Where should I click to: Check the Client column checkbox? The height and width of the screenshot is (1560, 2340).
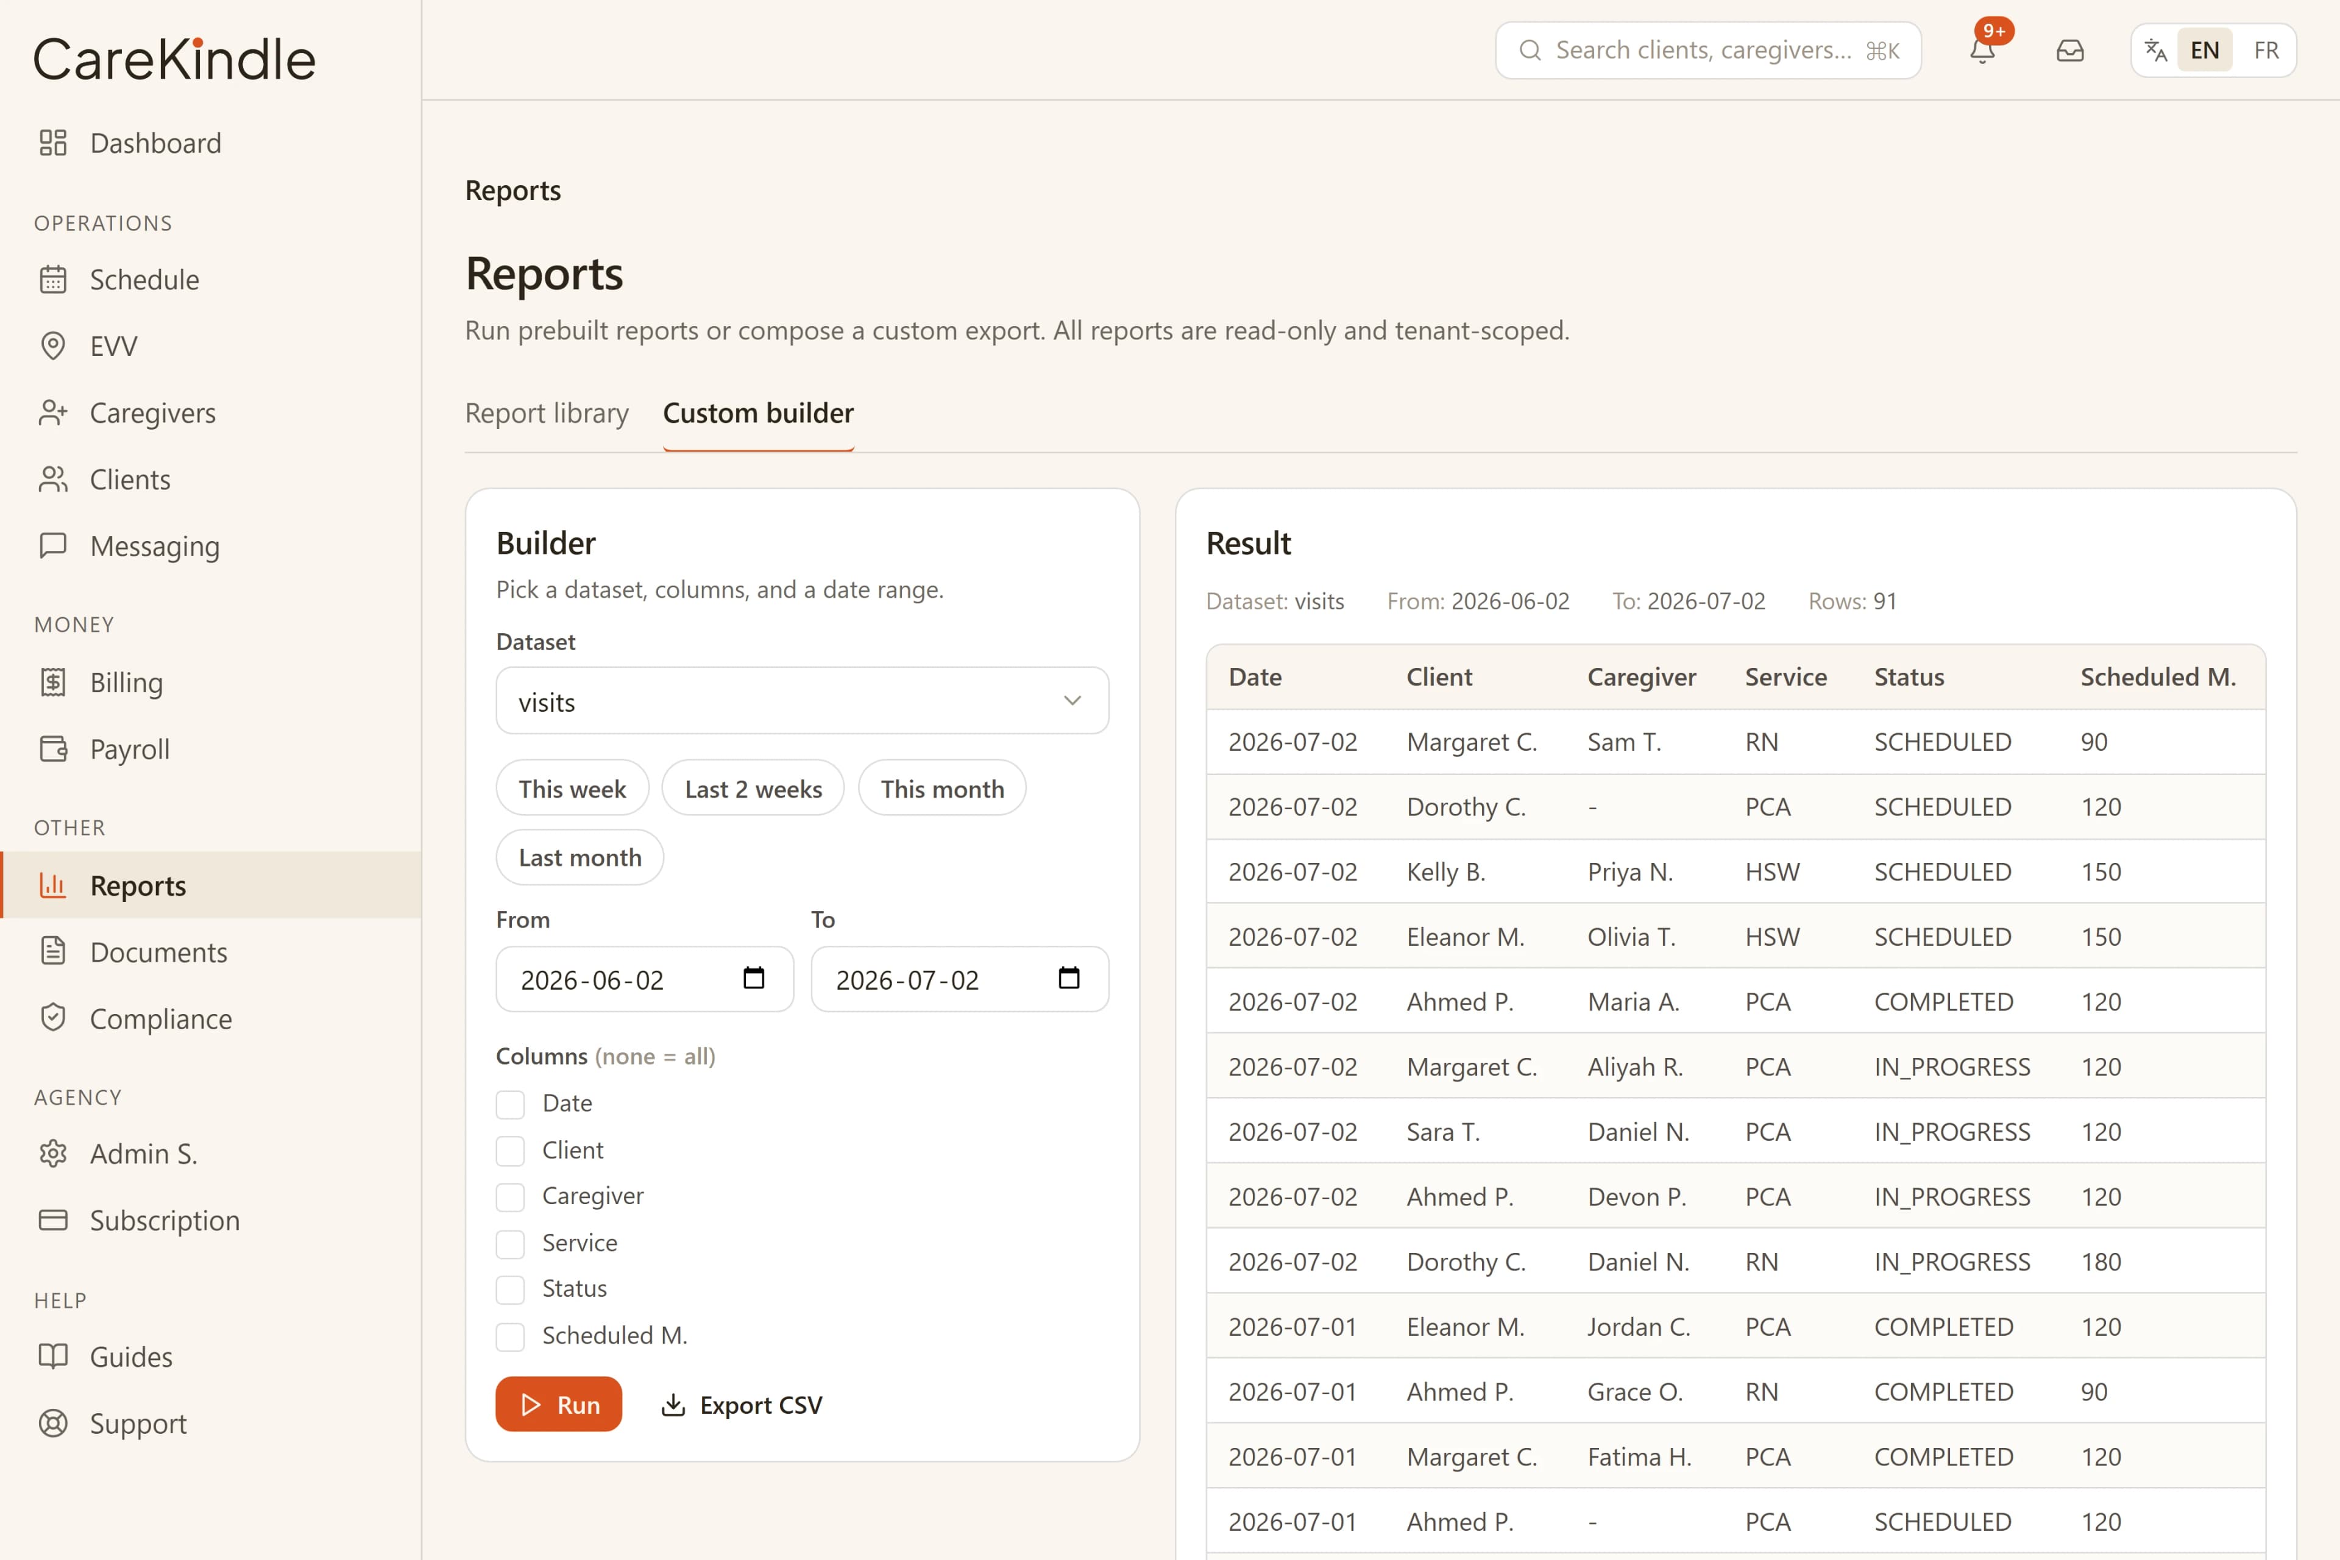(x=511, y=1151)
